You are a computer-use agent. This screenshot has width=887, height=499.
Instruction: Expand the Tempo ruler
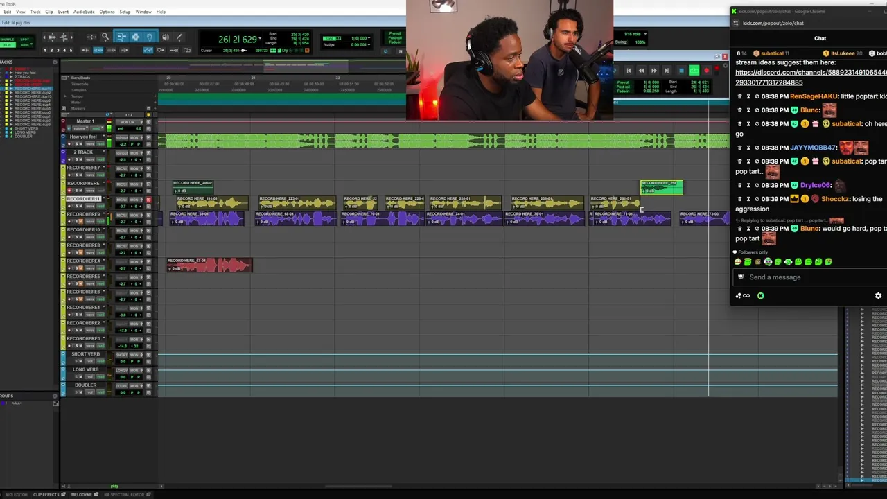pyautogui.click(x=64, y=96)
